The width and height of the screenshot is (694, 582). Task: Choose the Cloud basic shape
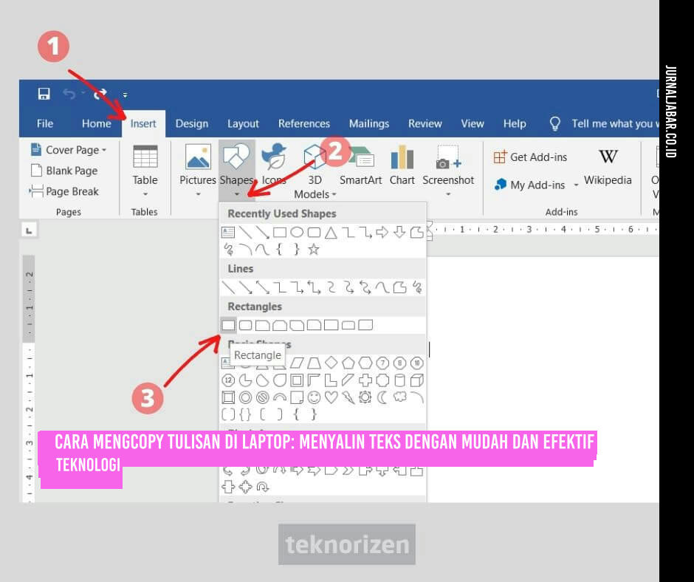coord(399,397)
